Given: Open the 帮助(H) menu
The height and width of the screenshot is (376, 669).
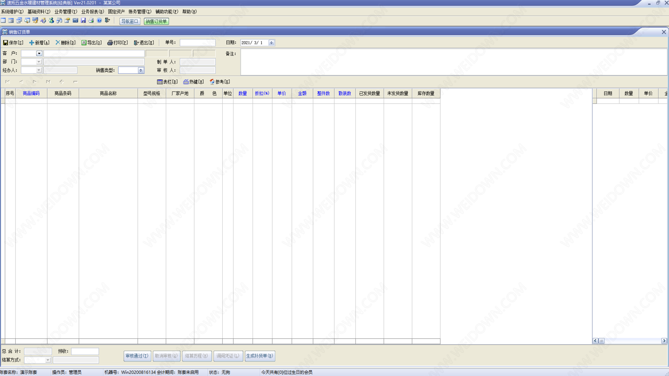Looking at the screenshot, I should point(190,11).
